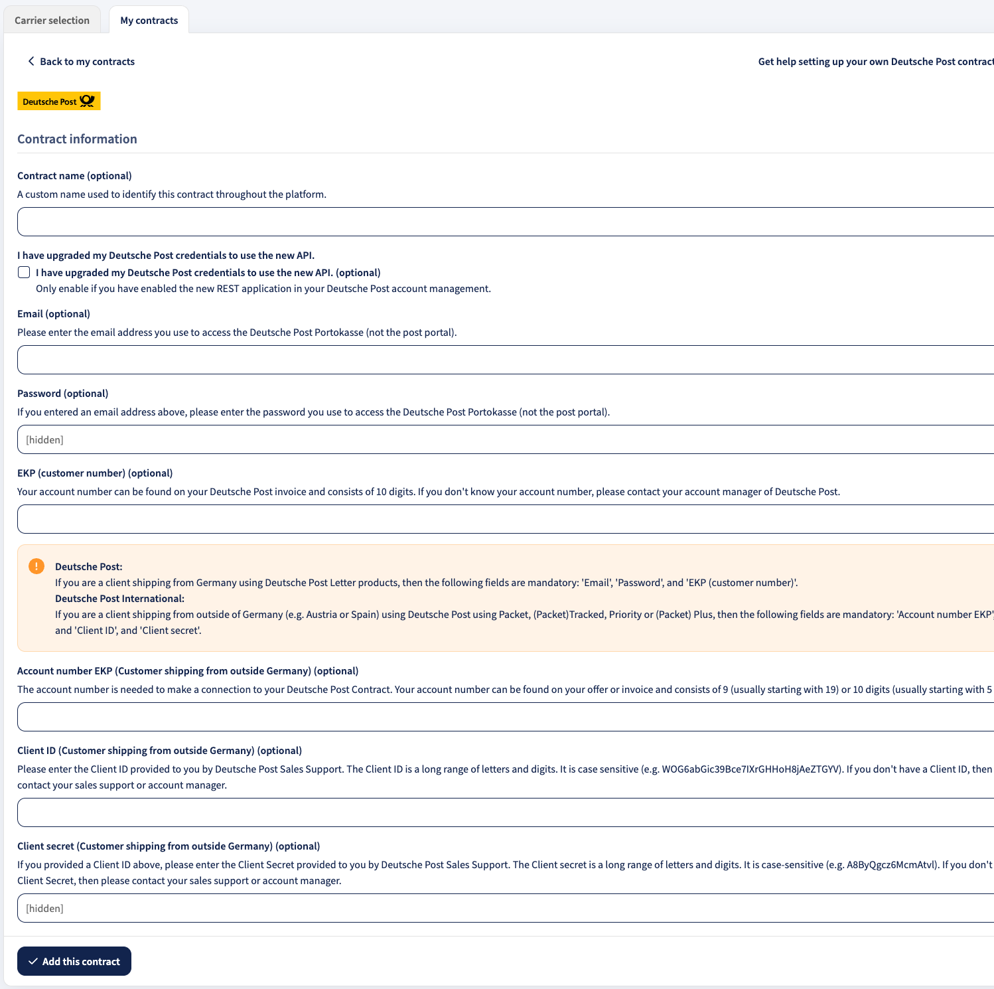Image resolution: width=994 pixels, height=989 pixels.
Task: Click the 'Contract information' heading
Action: [77, 139]
